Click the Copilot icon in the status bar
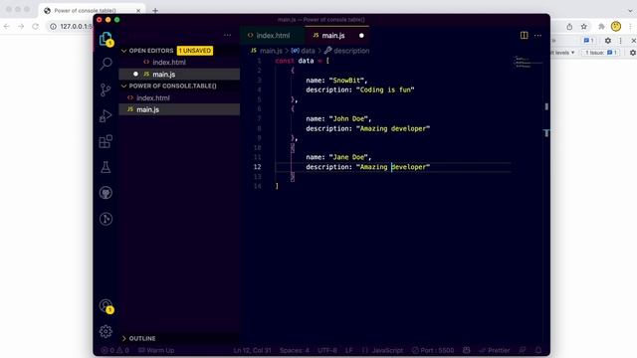Screen dimensions: 637x358 pos(467,350)
